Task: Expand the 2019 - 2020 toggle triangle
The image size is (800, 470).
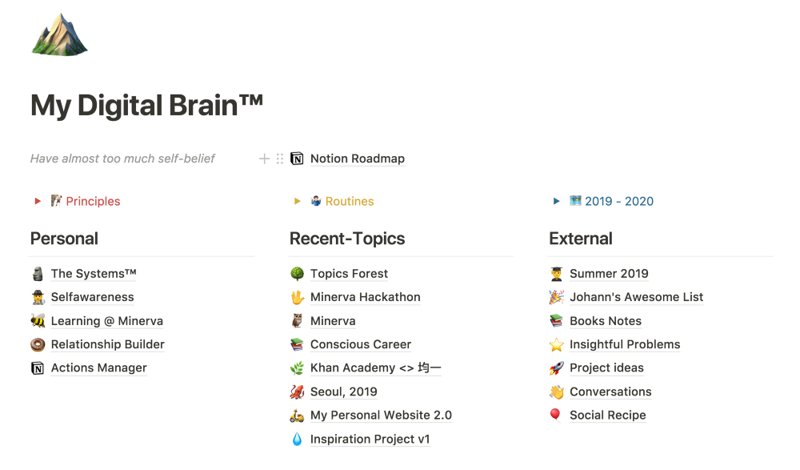Action: [557, 201]
